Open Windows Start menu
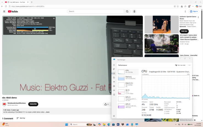Screen dimensions: 203x127 tap(66, 125)
